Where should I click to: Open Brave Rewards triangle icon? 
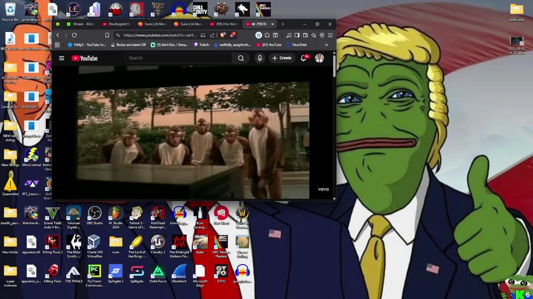pos(232,34)
